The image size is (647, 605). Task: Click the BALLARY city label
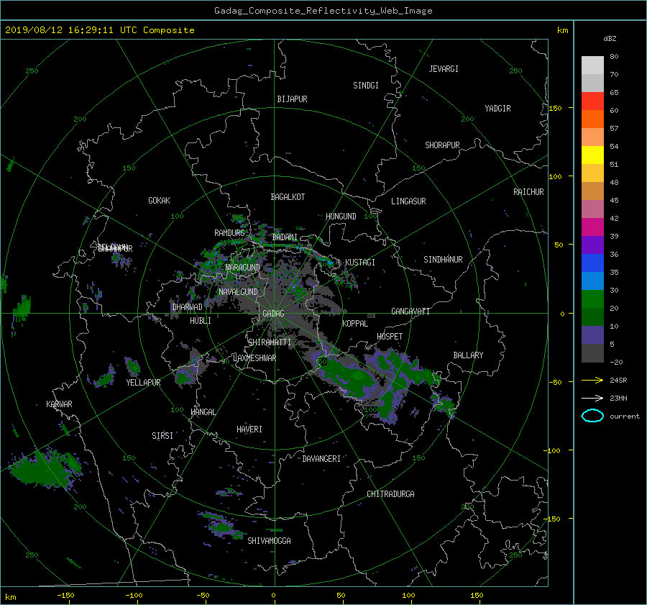pyautogui.click(x=468, y=355)
